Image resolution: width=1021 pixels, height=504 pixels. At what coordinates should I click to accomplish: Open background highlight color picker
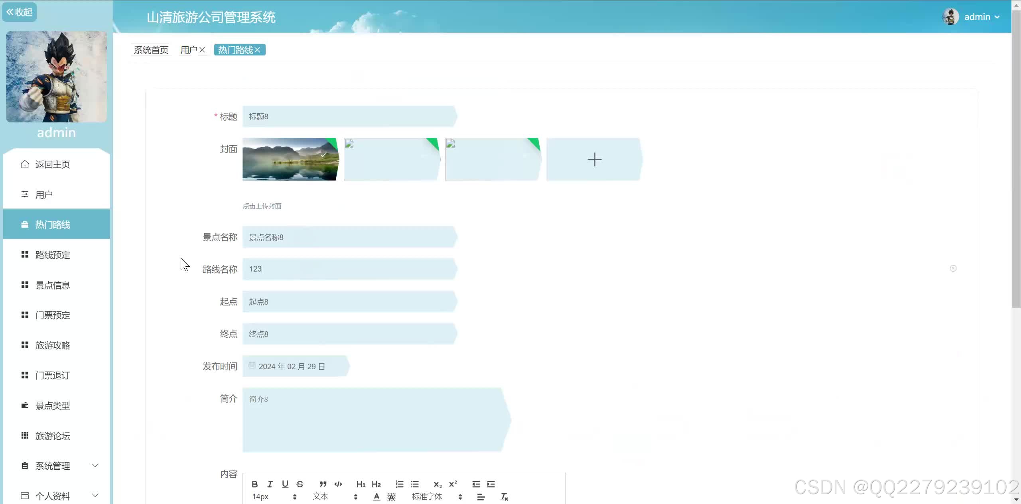[x=391, y=497]
